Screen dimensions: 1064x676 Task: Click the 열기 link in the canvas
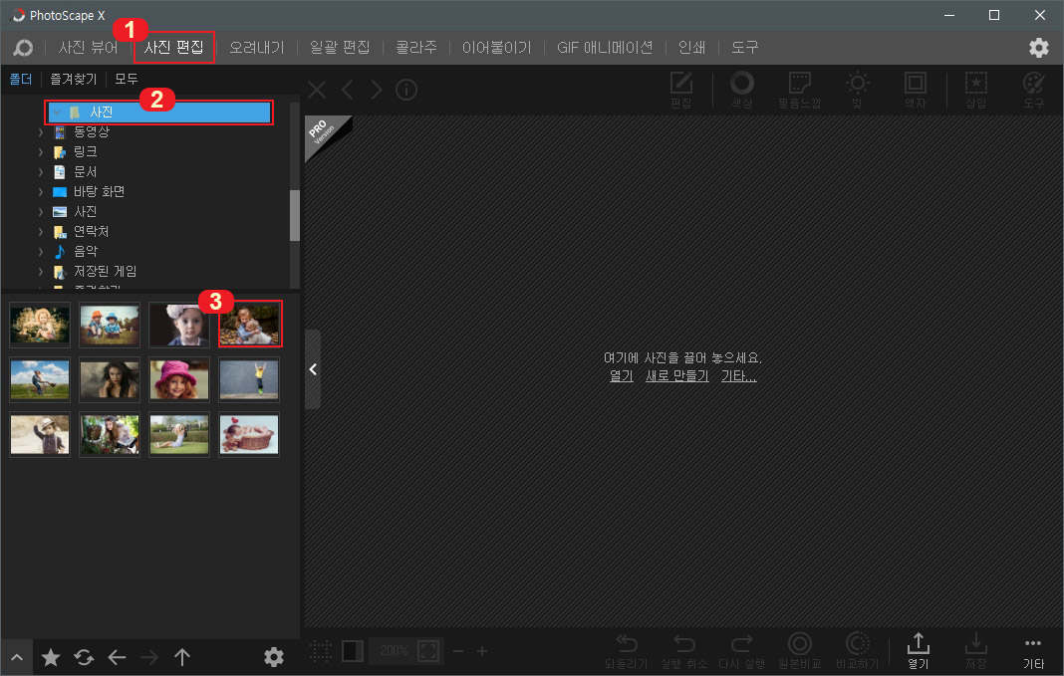(x=621, y=375)
